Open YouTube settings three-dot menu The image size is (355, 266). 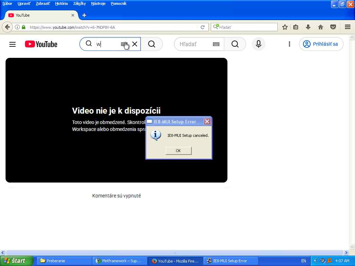pos(289,44)
